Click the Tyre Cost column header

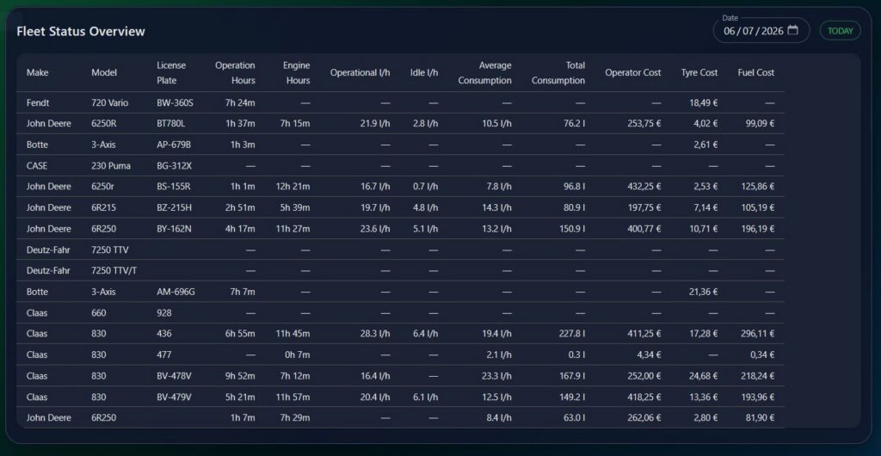click(x=699, y=72)
